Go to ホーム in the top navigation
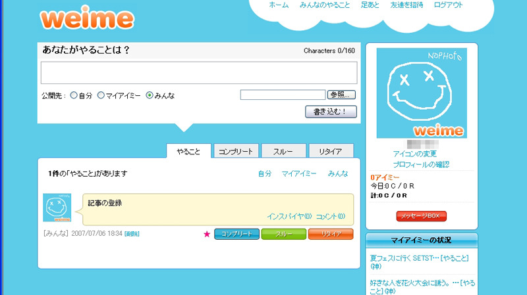The width and height of the screenshot is (527, 295). [279, 5]
